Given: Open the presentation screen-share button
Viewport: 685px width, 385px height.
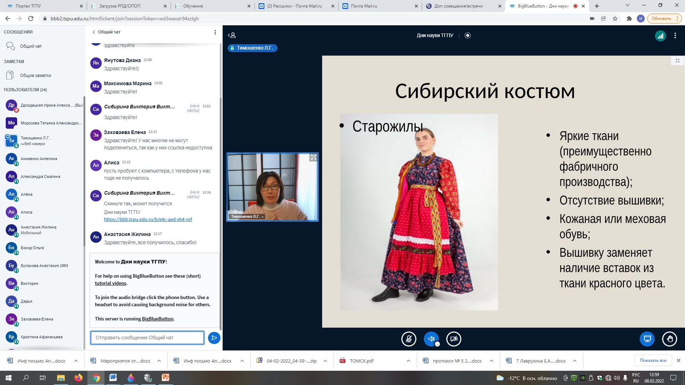Looking at the screenshot, I should [647, 339].
